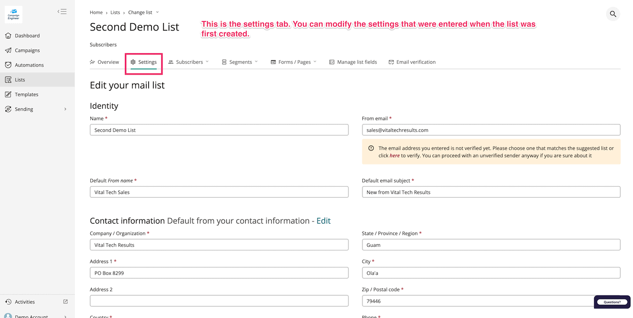This screenshot has width=633, height=318.
Task: Collapse the sidebar menu icon
Action: (x=62, y=12)
